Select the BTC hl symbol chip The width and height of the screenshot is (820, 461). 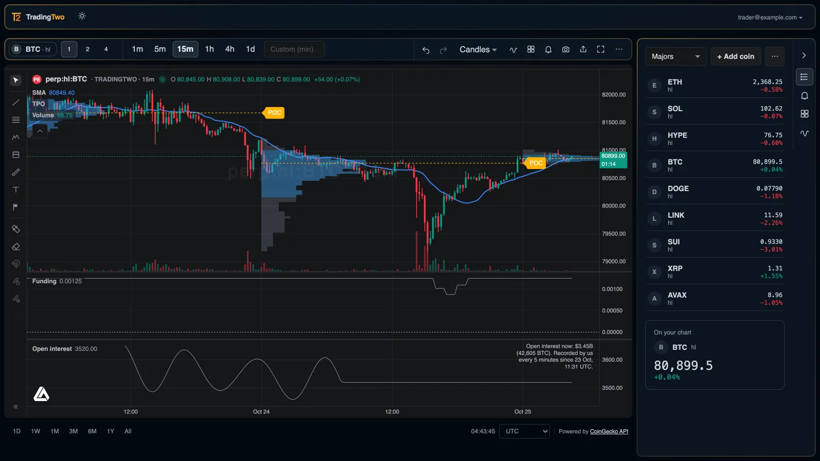33,49
